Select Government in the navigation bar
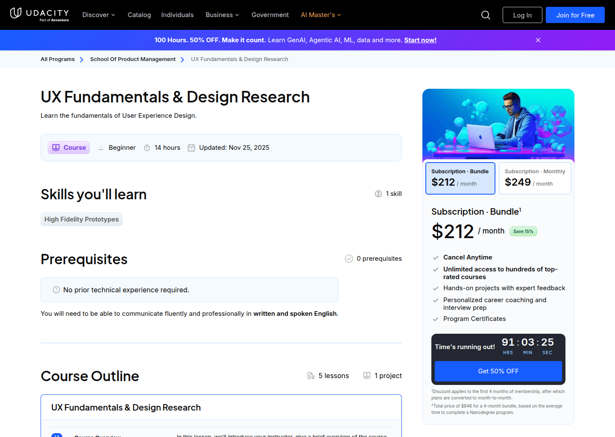The height and width of the screenshot is (437, 615). coord(270,15)
